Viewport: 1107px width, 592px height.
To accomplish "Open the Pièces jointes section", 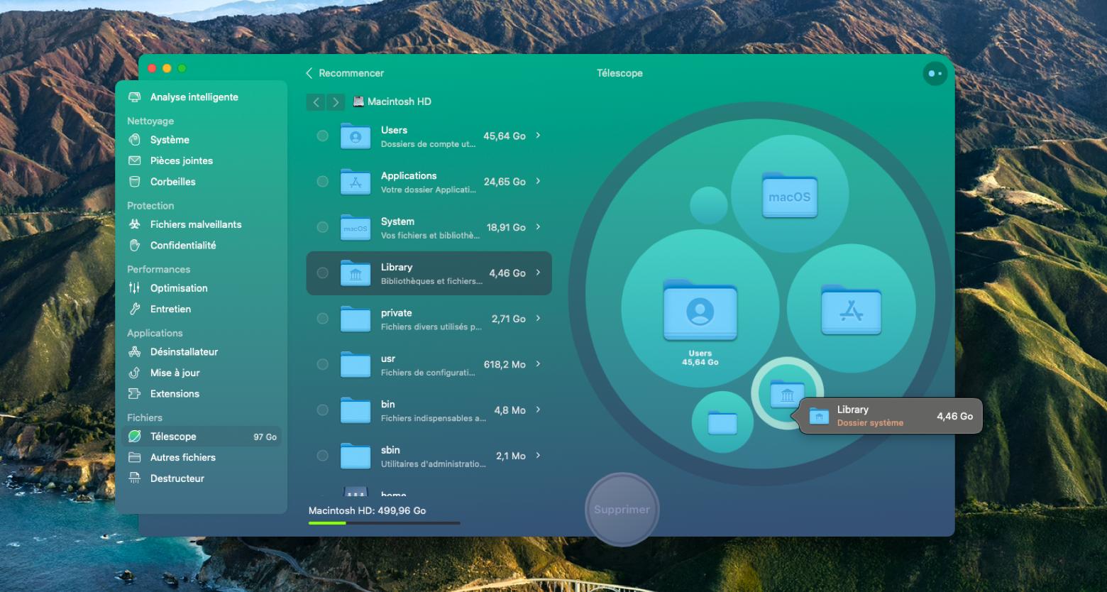I will click(x=202, y=160).
